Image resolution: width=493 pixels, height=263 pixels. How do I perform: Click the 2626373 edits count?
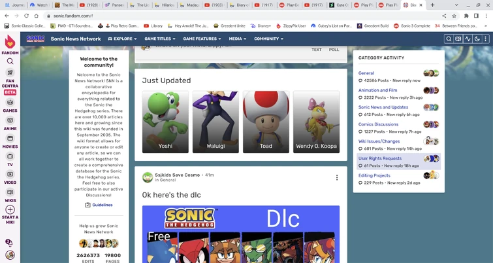88,255
